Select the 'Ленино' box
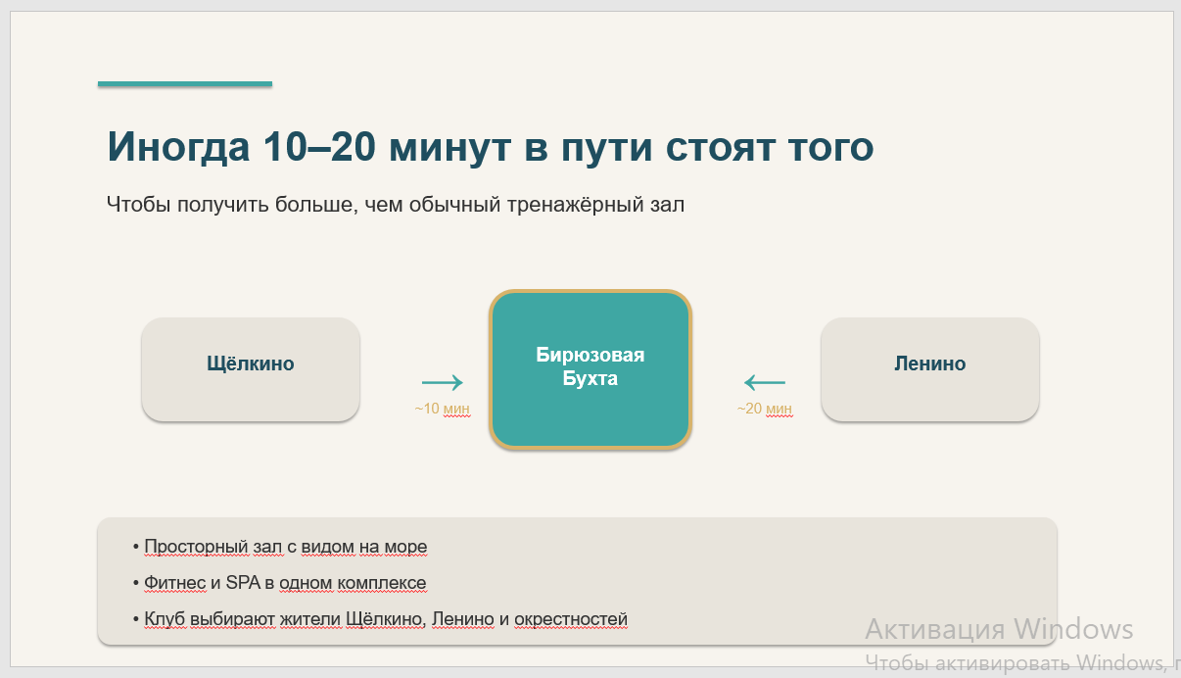The image size is (1181, 678). point(929,368)
